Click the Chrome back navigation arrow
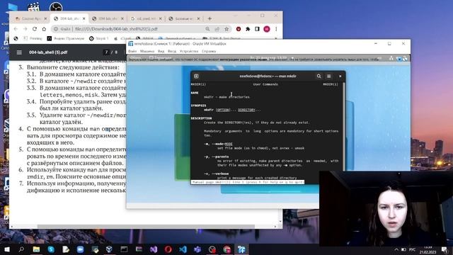This screenshot has height=255, width=453. coord(16,29)
